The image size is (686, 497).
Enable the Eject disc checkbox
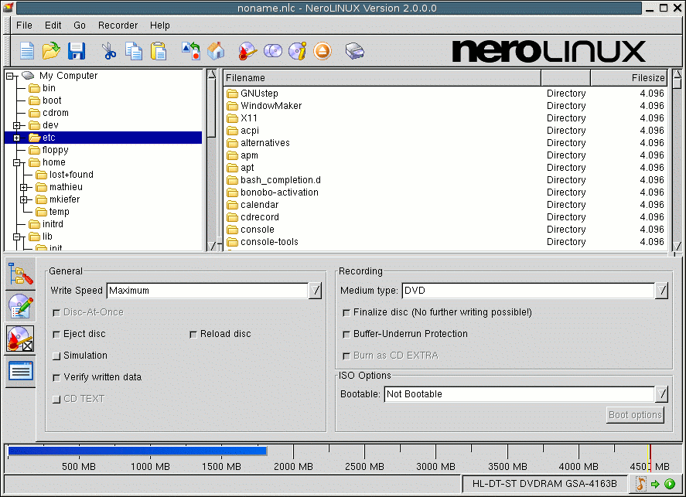[x=56, y=335]
